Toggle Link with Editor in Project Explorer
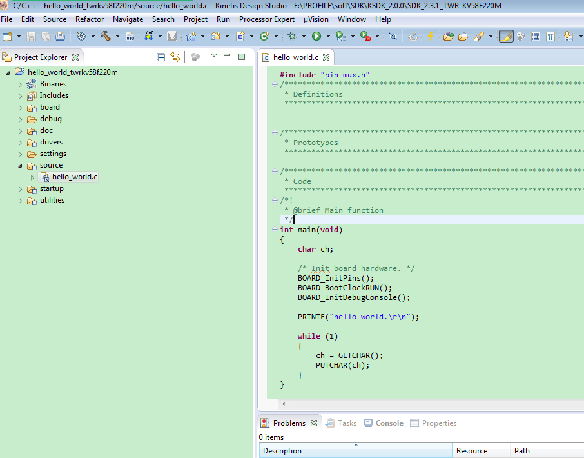The image size is (584, 458). pyautogui.click(x=175, y=57)
